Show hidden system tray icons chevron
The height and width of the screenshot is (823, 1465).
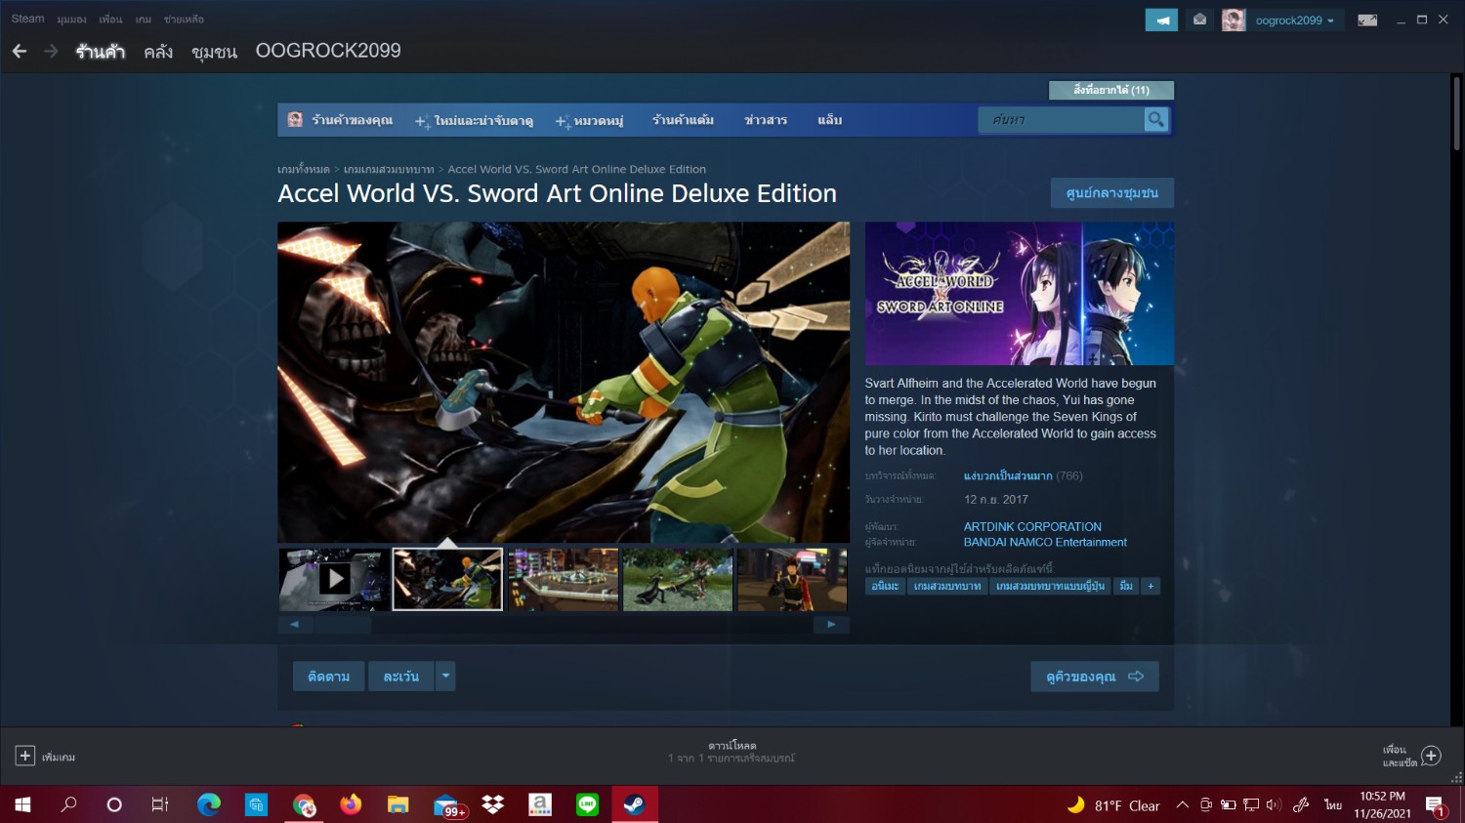click(1182, 804)
